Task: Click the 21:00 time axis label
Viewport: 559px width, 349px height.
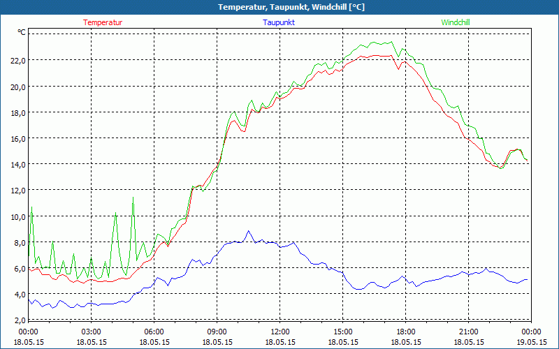Action: tap(469, 332)
